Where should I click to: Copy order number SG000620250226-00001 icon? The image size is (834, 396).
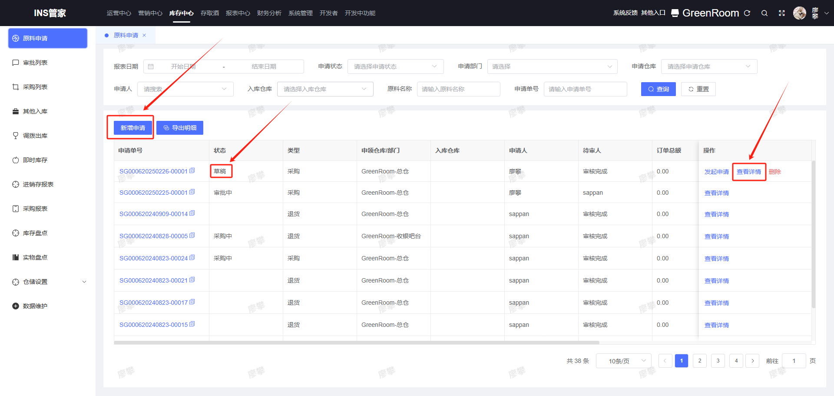(192, 171)
